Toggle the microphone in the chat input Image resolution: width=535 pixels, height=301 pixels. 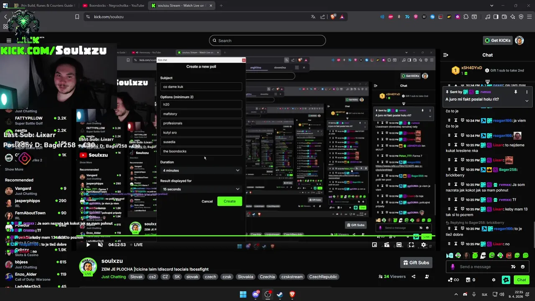453,267
